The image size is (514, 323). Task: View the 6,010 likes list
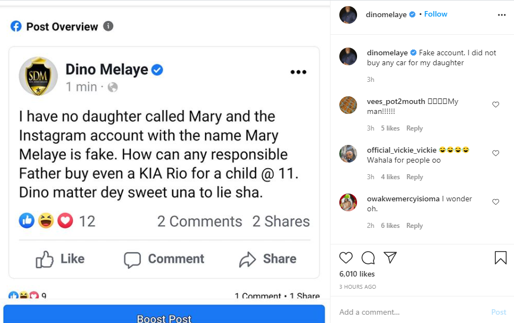357,274
